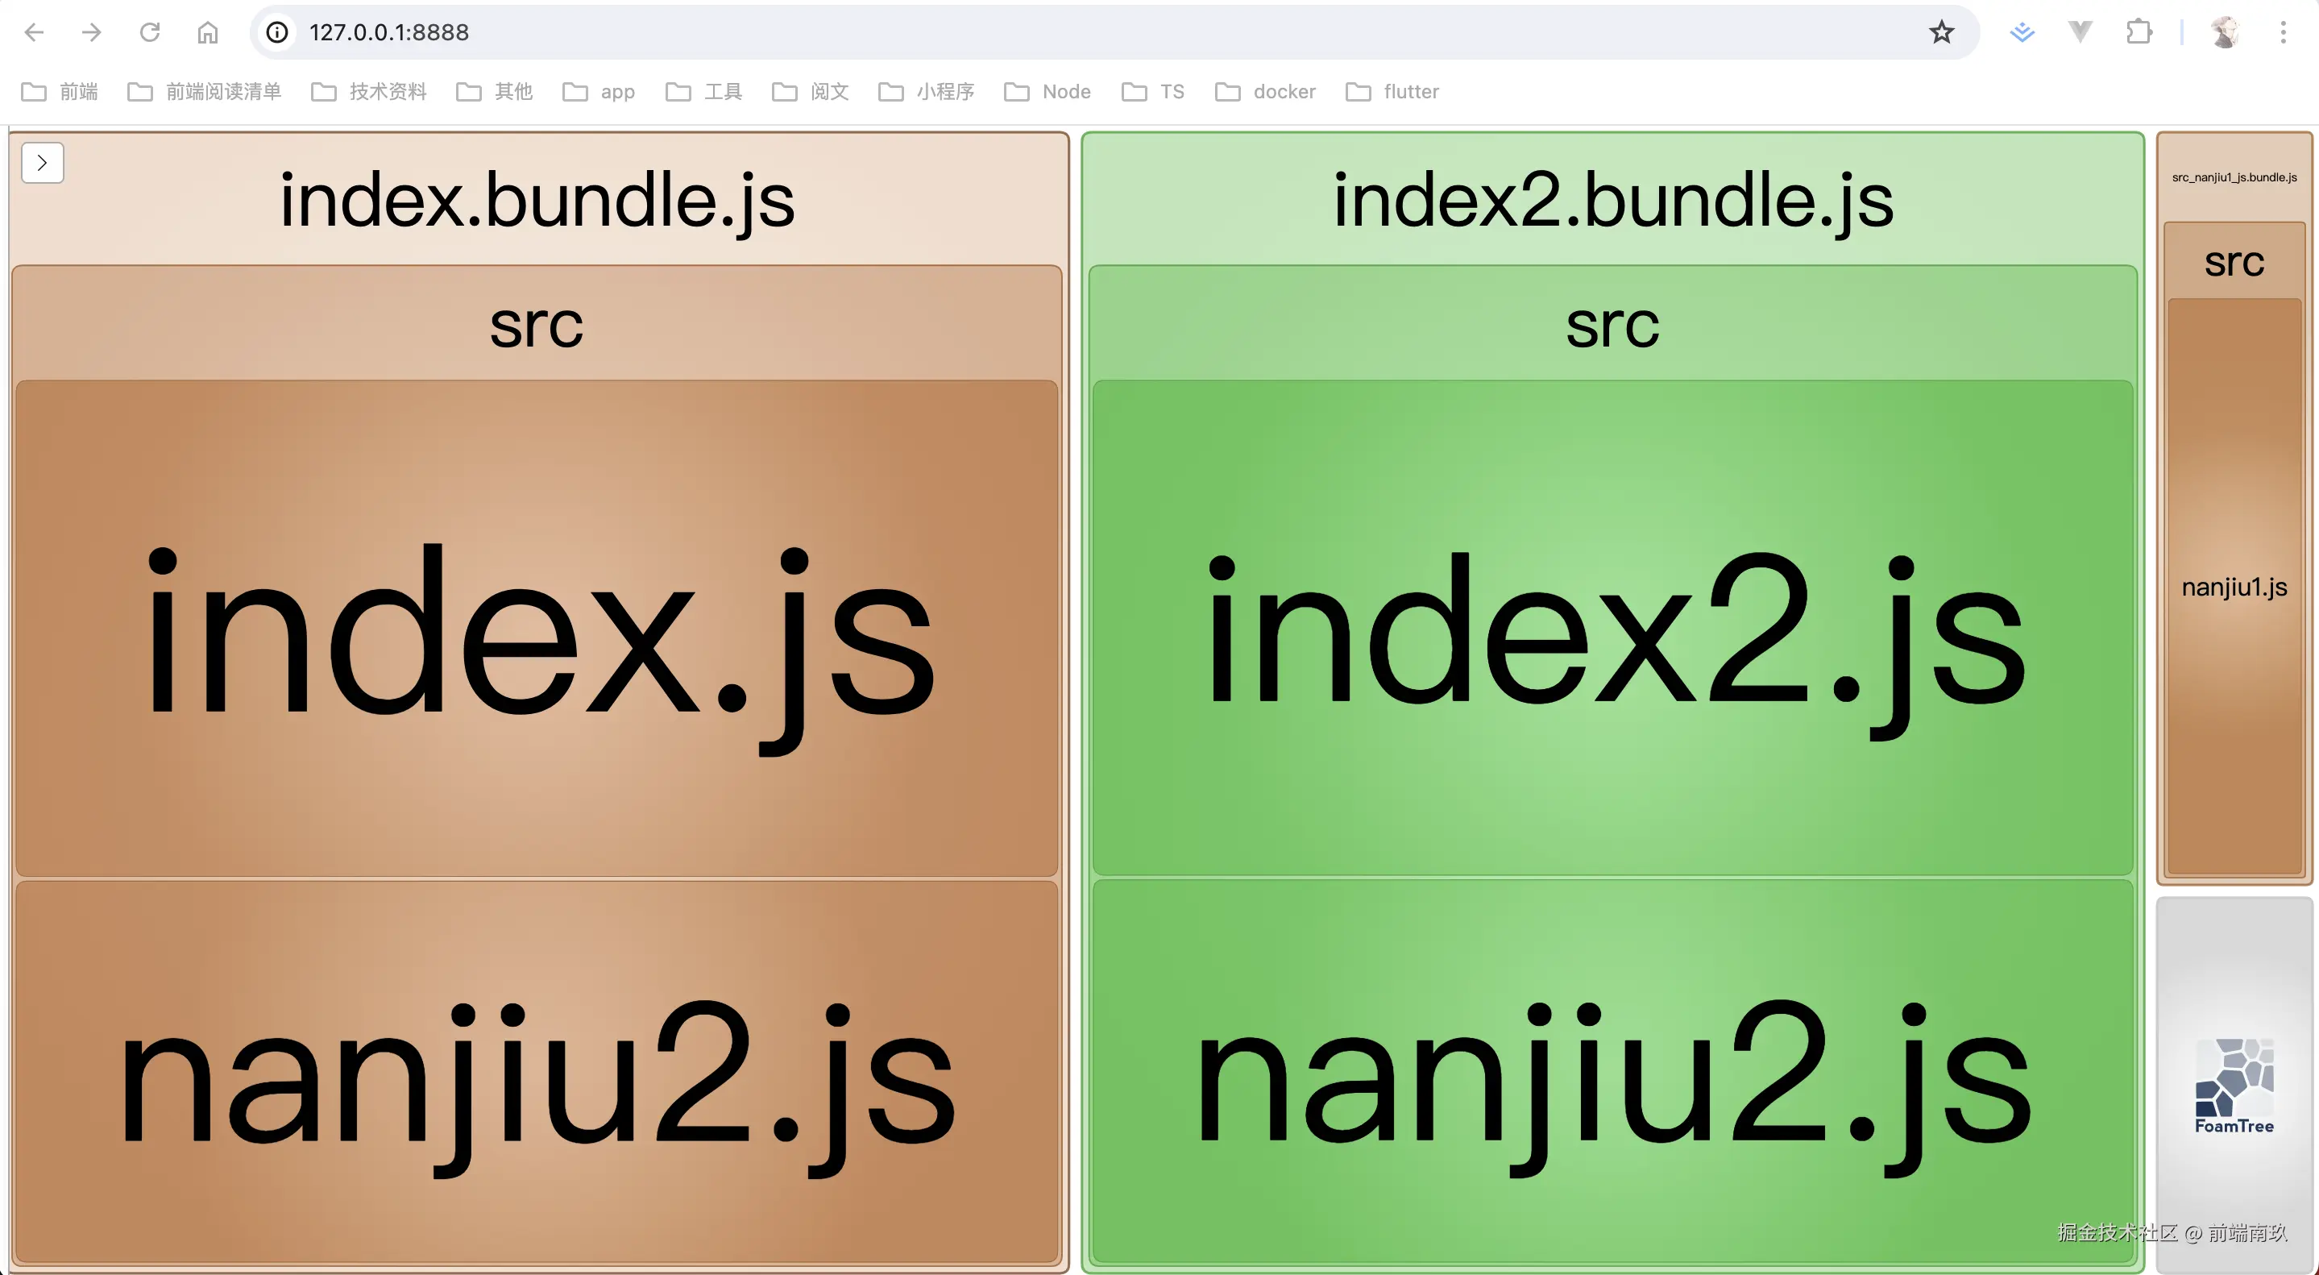This screenshot has width=2319, height=1275.
Task: Open the Chrome three-dot menu
Action: [2283, 32]
